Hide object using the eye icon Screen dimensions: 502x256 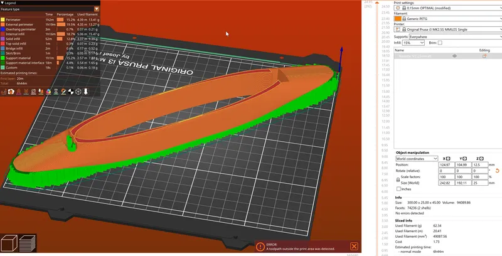(x=454, y=56)
